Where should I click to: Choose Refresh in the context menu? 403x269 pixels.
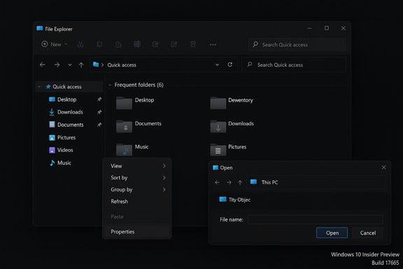click(137, 201)
